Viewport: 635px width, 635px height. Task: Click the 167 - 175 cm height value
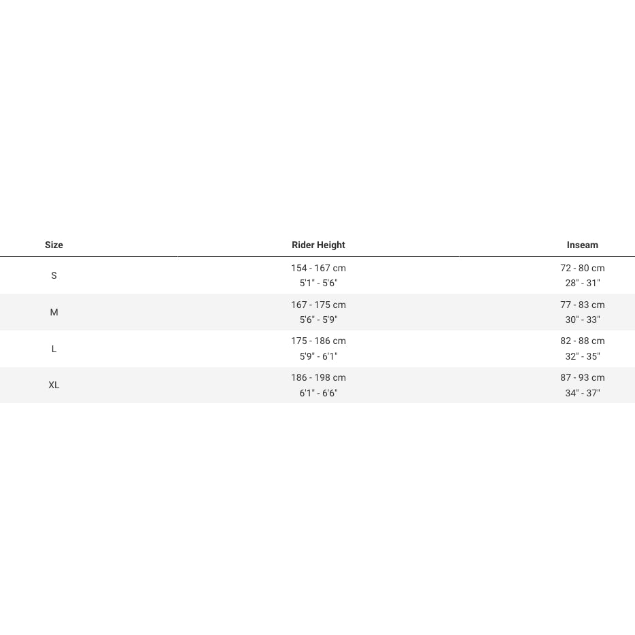(318, 305)
